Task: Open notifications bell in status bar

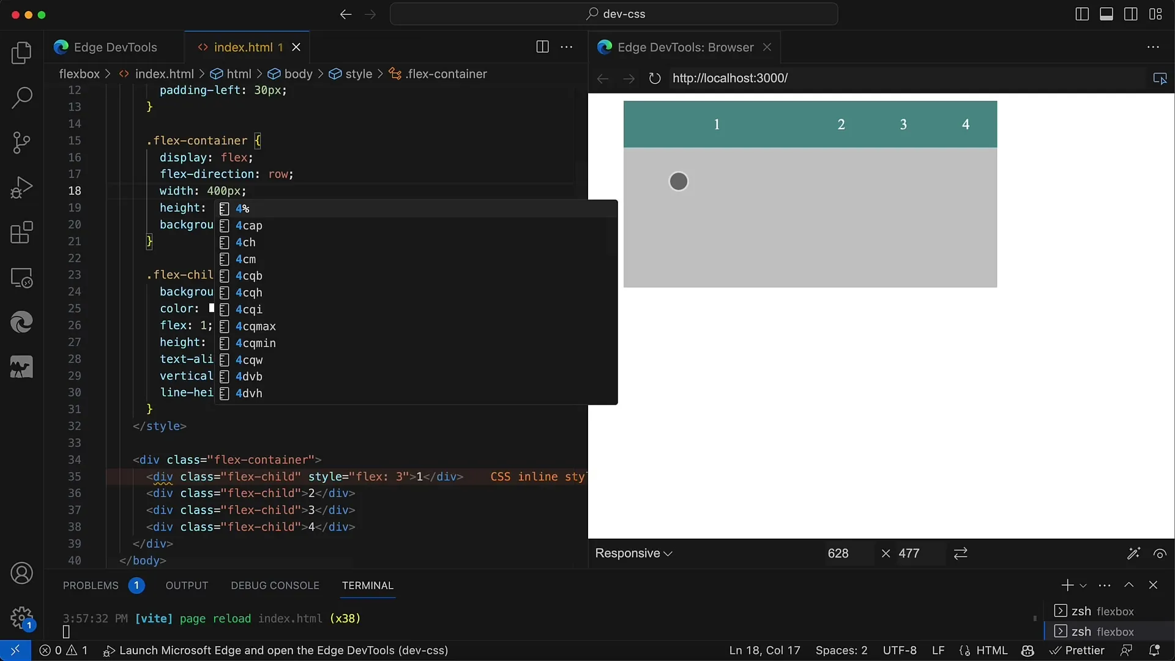Action: point(1154,651)
